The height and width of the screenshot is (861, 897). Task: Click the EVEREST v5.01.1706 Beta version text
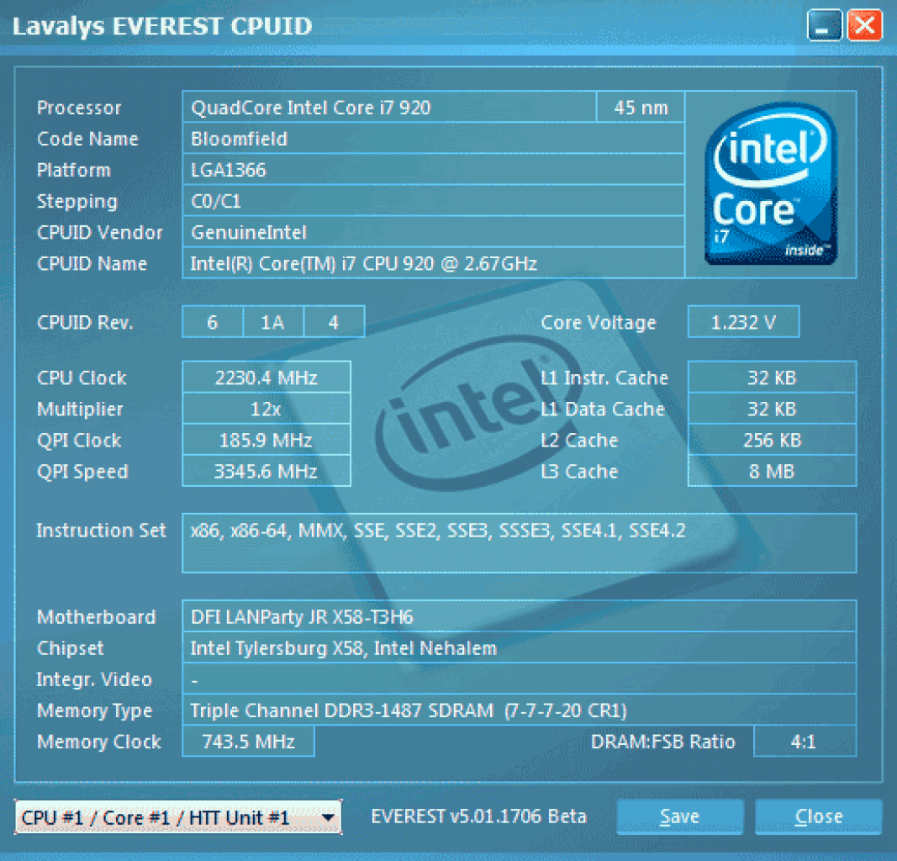click(479, 816)
